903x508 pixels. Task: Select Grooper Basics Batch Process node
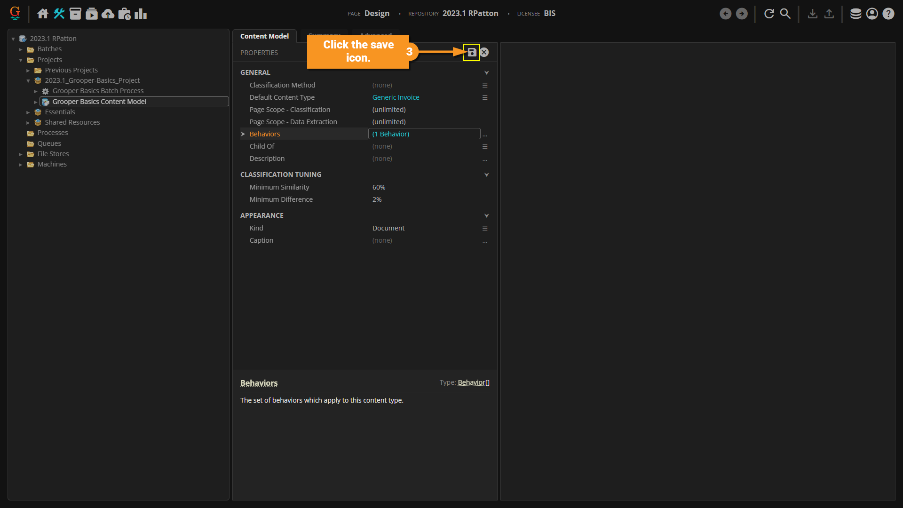(x=98, y=91)
